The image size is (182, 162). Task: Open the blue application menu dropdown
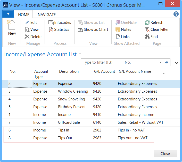8,14
